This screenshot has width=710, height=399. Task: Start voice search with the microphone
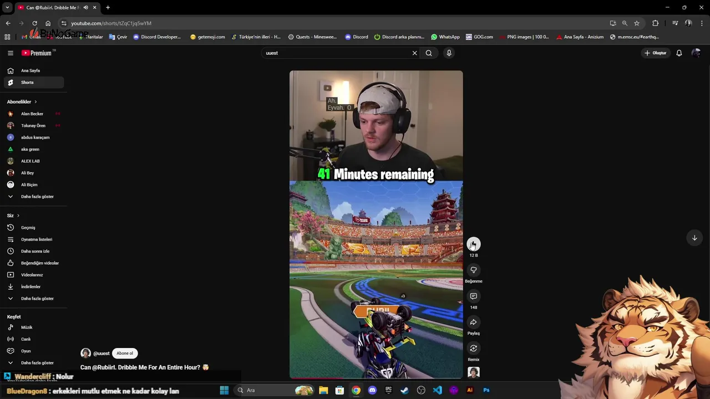(449, 53)
